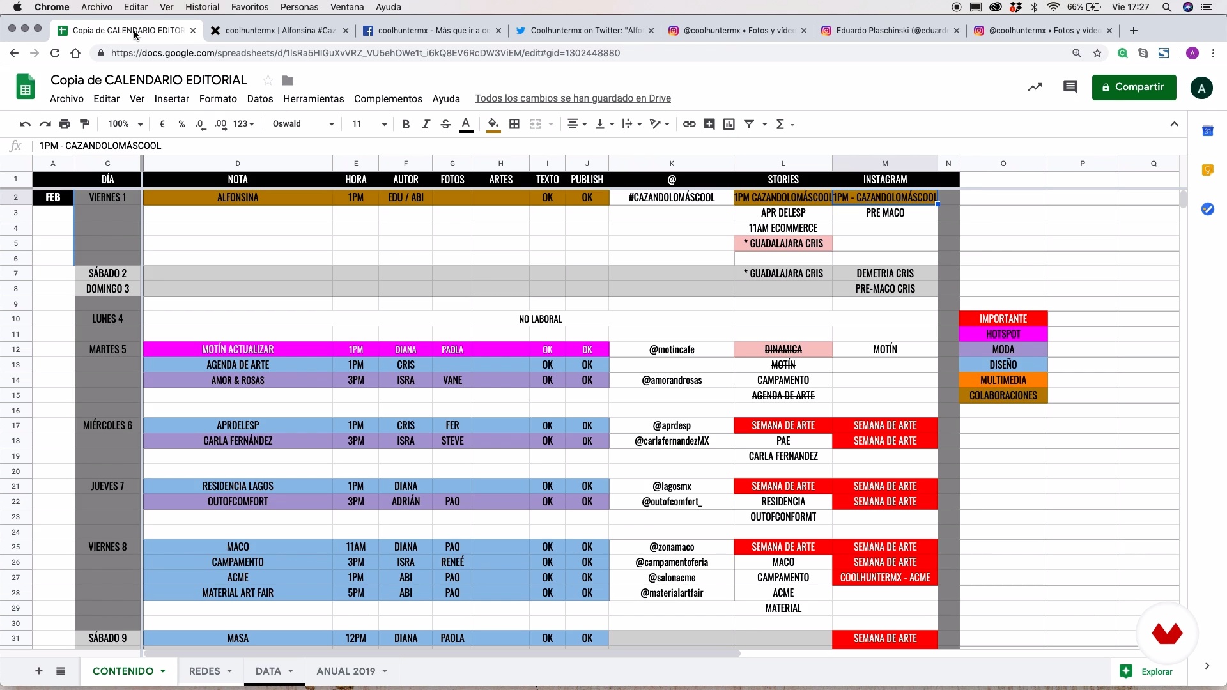Select the paint format roller tool
Image resolution: width=1227 pixels, height=690 pixels.
pyautogui.click(x=84, y=124)
